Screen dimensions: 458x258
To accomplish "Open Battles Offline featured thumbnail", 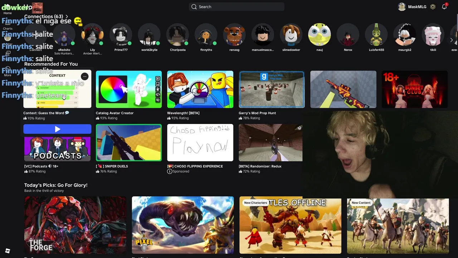I will pos(290,225).
